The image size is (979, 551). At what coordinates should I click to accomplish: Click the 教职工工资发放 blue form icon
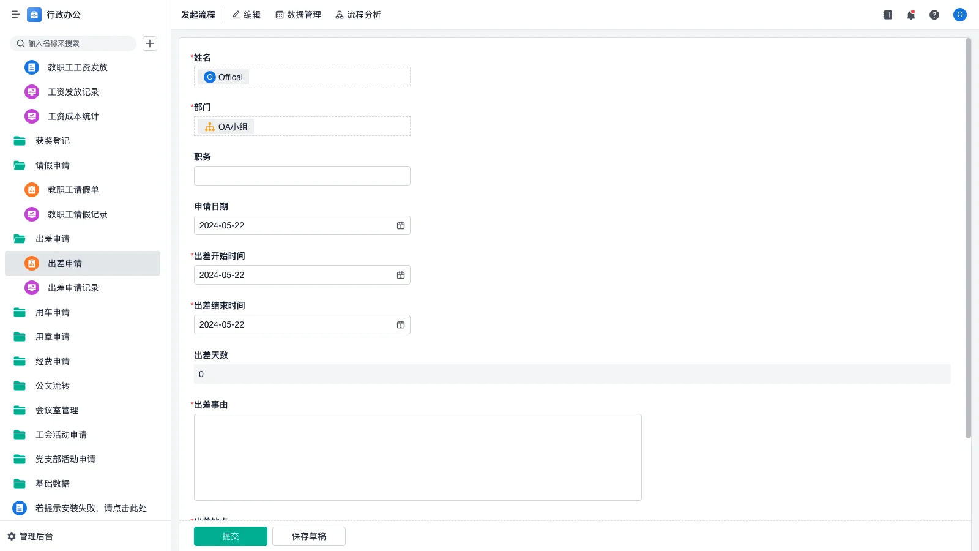(x=32, y=67)
